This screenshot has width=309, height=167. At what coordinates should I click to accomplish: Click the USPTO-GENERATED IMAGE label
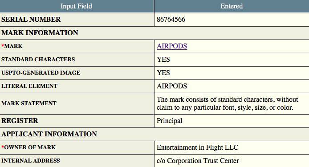[x=41, y=73]
